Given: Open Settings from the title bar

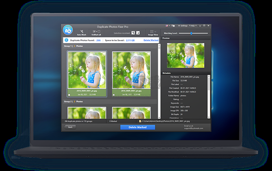Looking at the screenshot, I should pos(183,26).
